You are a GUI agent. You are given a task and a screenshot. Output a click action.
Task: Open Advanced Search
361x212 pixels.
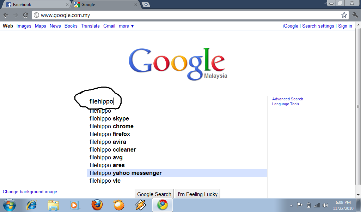(288, 99)
